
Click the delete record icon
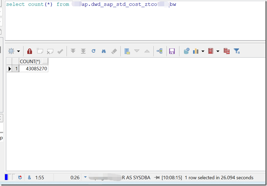[50, 51]
